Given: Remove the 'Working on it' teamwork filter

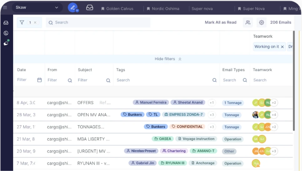Looking at the screenshot, I should pos(282,47).
